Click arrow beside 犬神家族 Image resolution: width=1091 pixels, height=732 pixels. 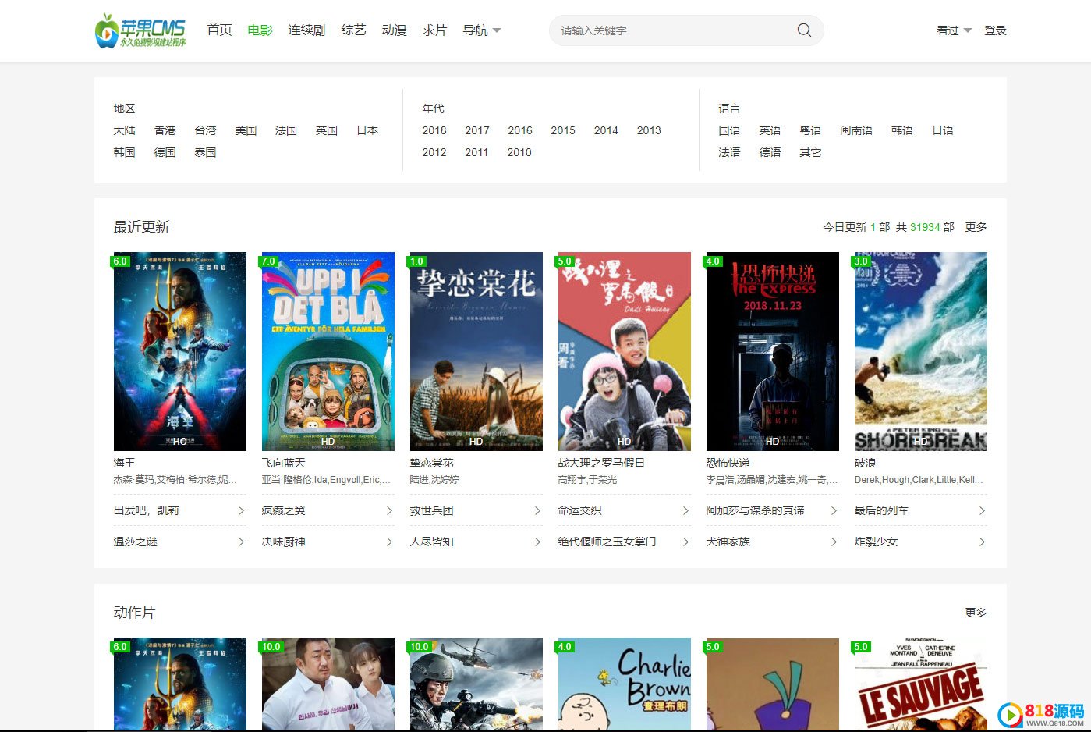tap(834, 542)
